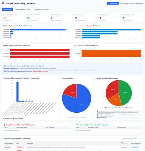Click CVE ID header in Active Endpoints table
The image size is (145, 151).
[x=18, y=143]
